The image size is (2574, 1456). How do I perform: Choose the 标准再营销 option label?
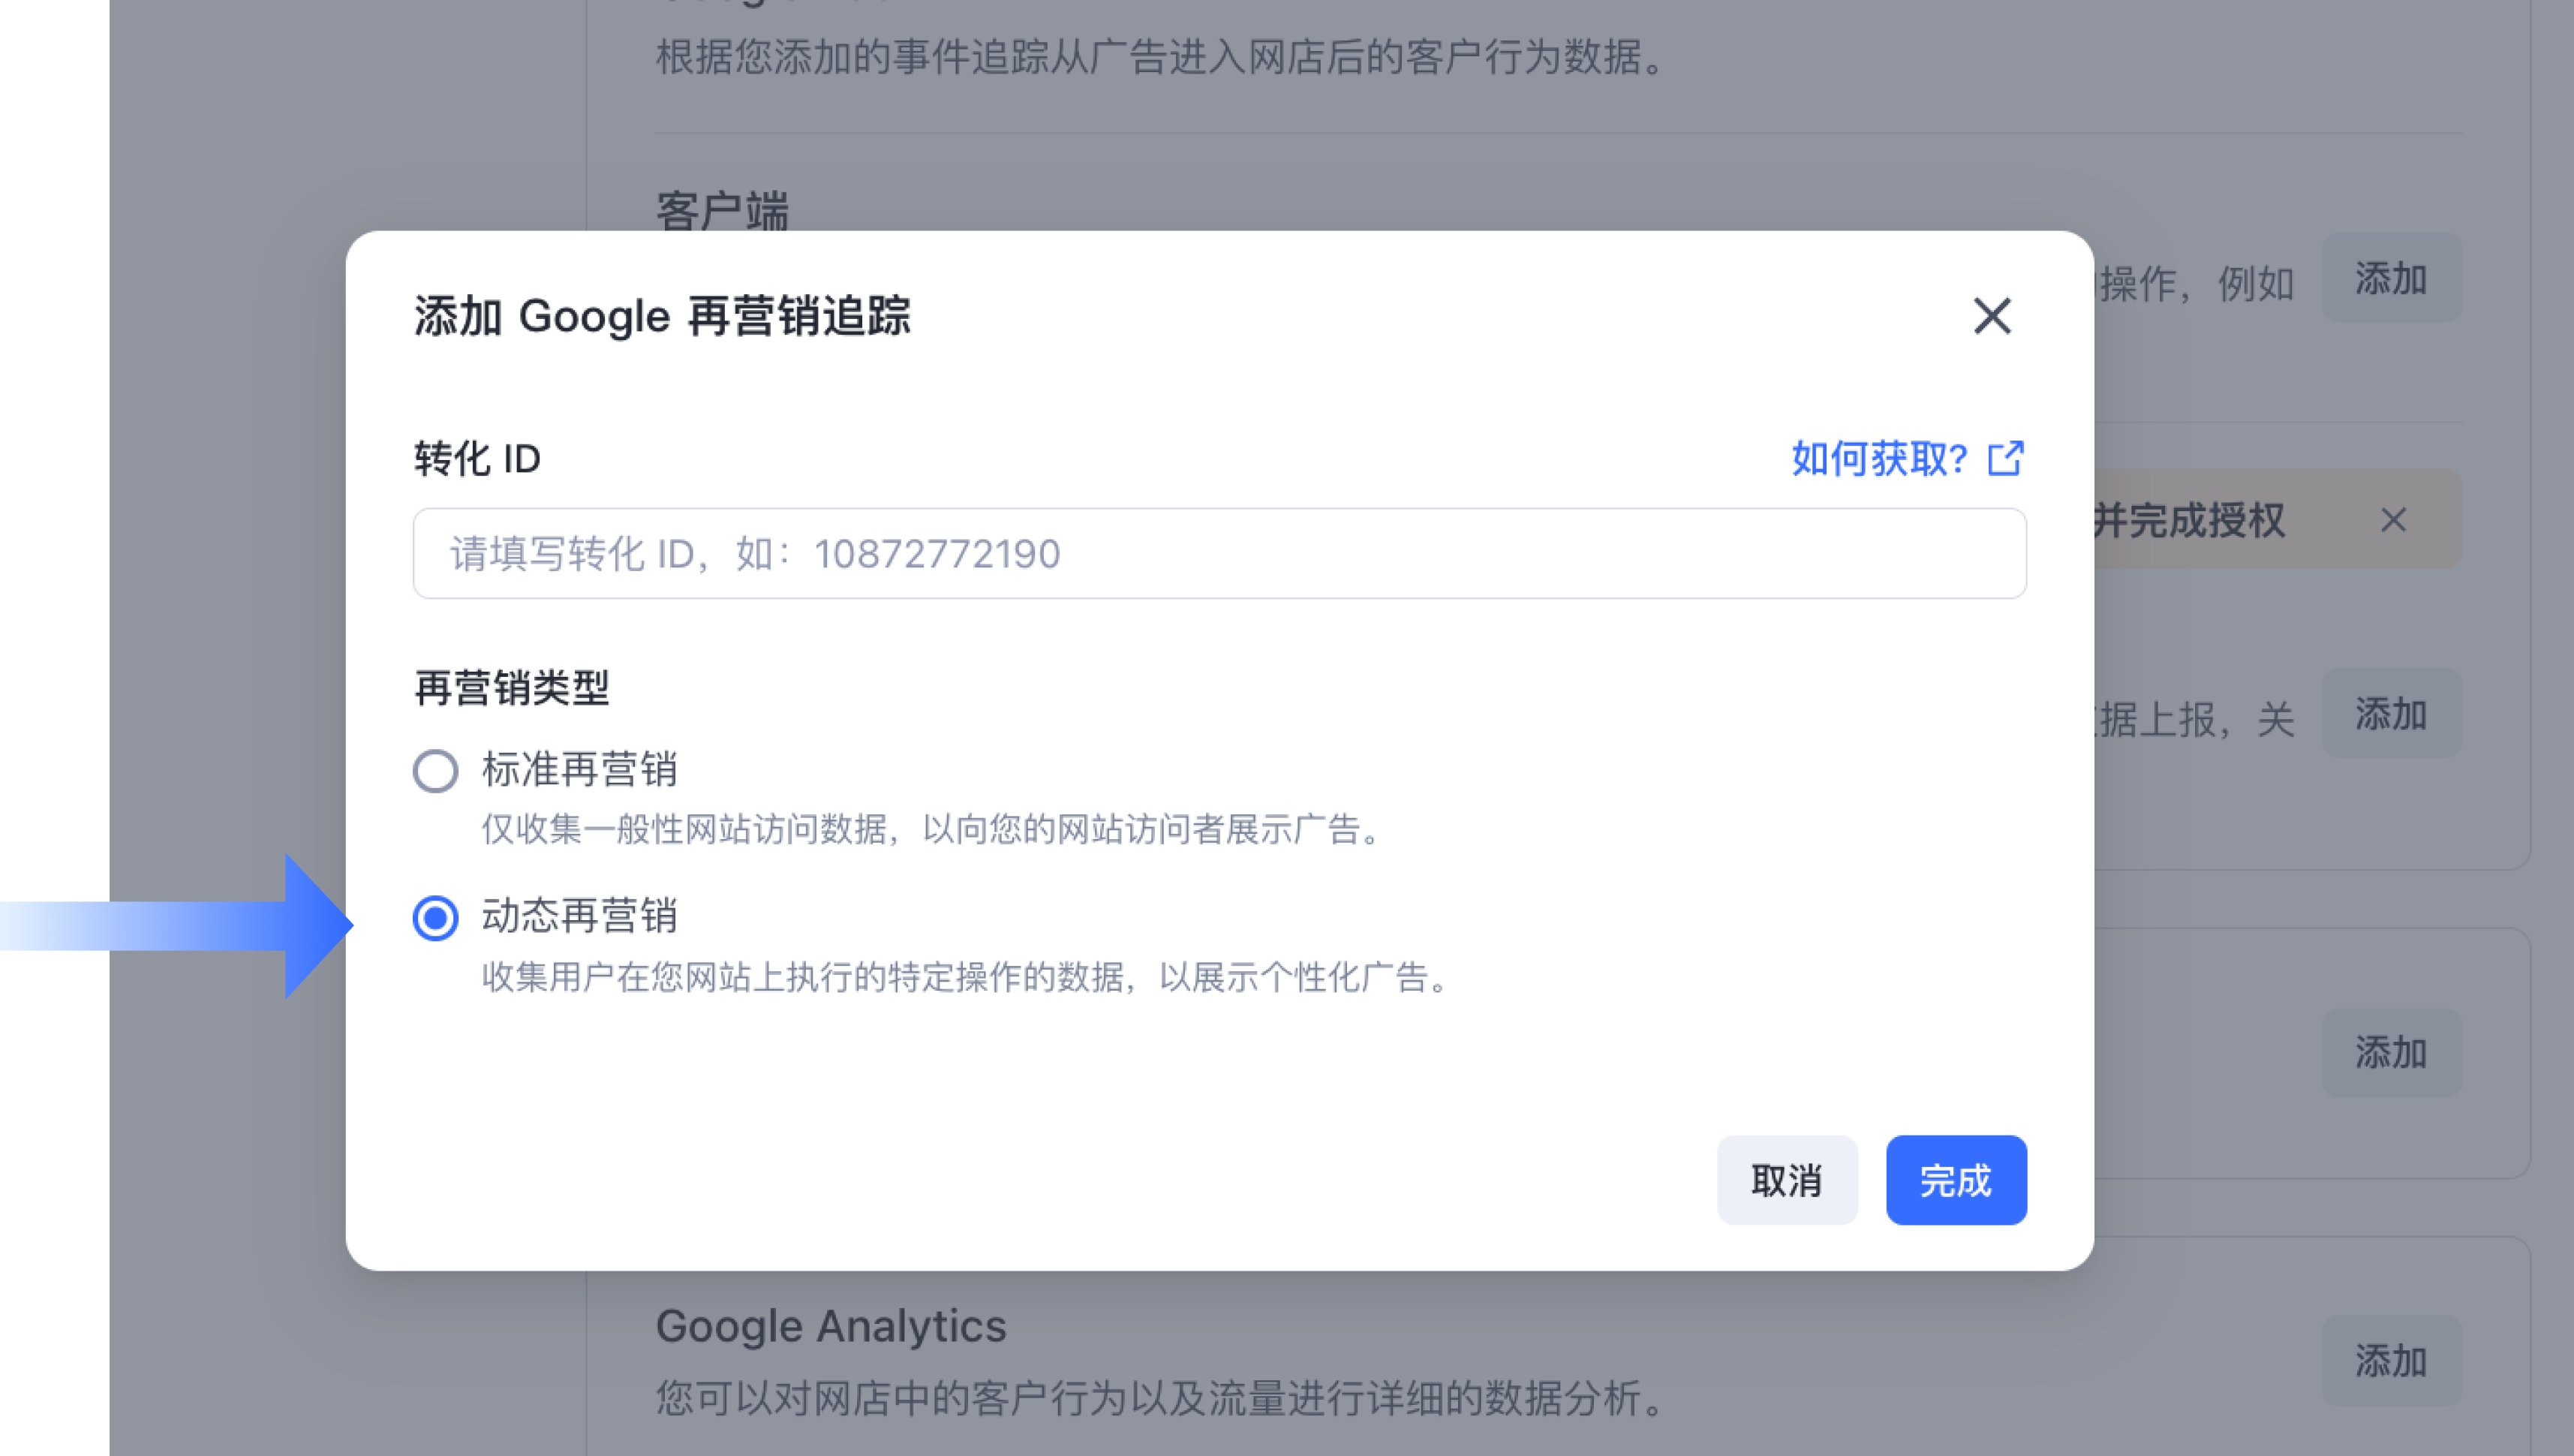click(580, 769)
